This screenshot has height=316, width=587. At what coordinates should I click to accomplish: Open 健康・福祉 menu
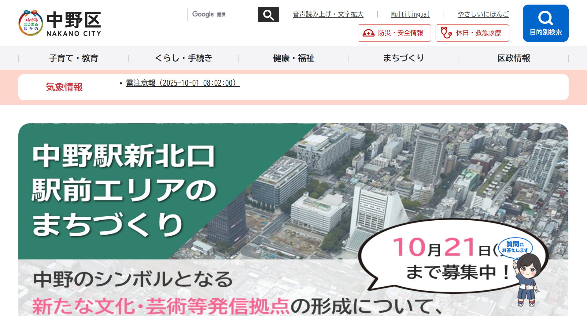point(293,58)
